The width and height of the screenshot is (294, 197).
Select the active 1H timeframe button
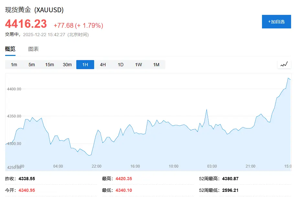pyautogui.click(x=85, y=65)
